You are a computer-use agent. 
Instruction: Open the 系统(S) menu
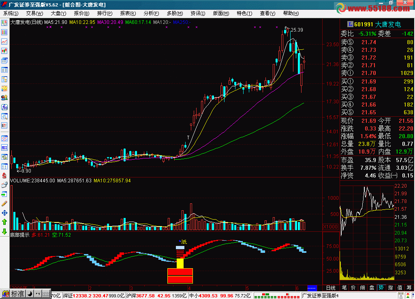[11, 13]
